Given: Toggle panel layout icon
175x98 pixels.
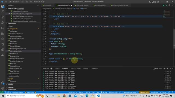Looking at the screenshot, I should (x=153, y=2).
